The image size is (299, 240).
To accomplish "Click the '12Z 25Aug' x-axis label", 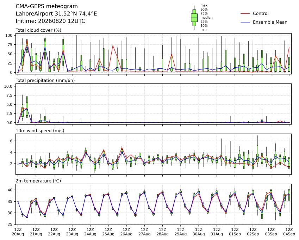I will (108, 232).
